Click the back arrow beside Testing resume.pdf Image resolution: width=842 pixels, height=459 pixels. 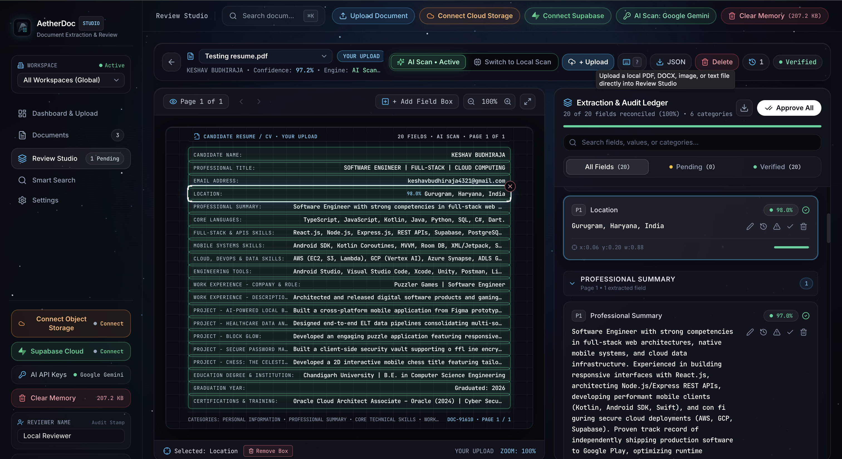(171, 62)
